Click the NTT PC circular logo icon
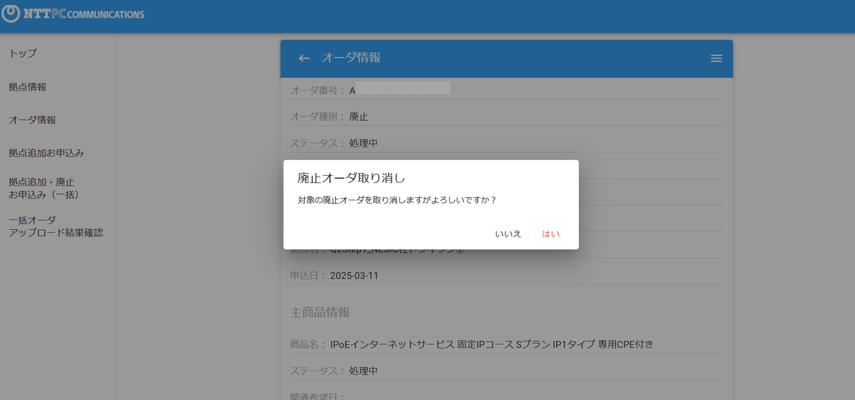The height and width of the screenshot is (400, 855). pos(11,13)
